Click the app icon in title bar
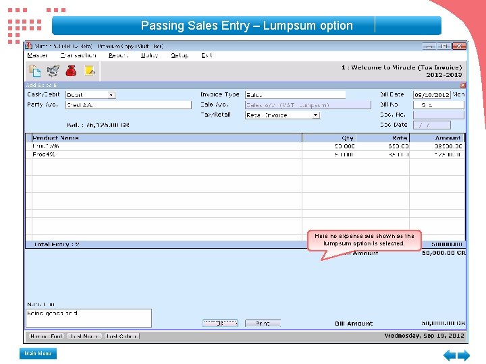Screen dimensions: 486x364 (x=29, y=46)
